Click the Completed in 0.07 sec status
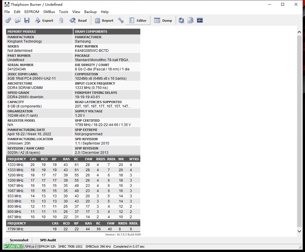The image size is (305, 252). pyautogui.click(x=129, y=246)
